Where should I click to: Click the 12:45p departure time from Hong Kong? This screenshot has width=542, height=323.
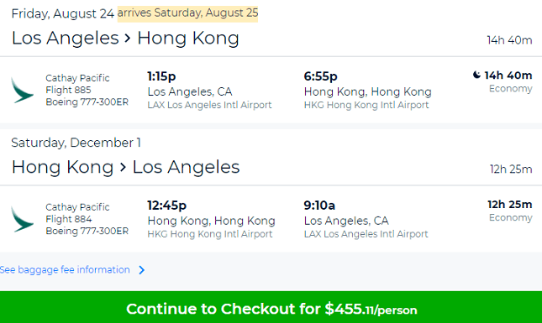tap(166, 206)
